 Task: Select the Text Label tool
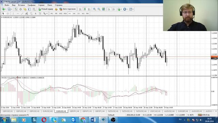pos(40,14)
